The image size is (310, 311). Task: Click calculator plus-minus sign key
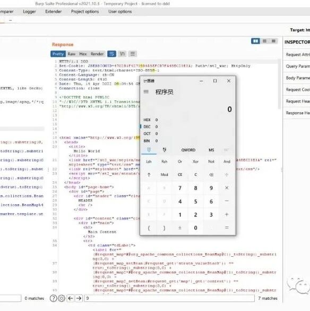pyautogui.click(x=180, y=228)
